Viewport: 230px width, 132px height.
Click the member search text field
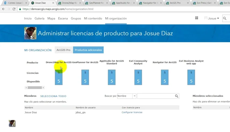tap(156, 96)
